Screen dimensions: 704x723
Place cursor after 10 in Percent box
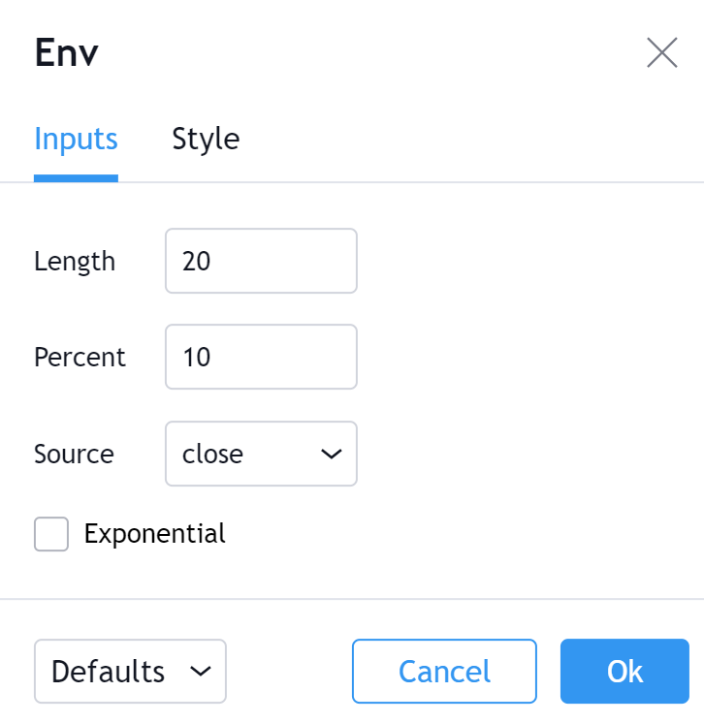(213, 358)
